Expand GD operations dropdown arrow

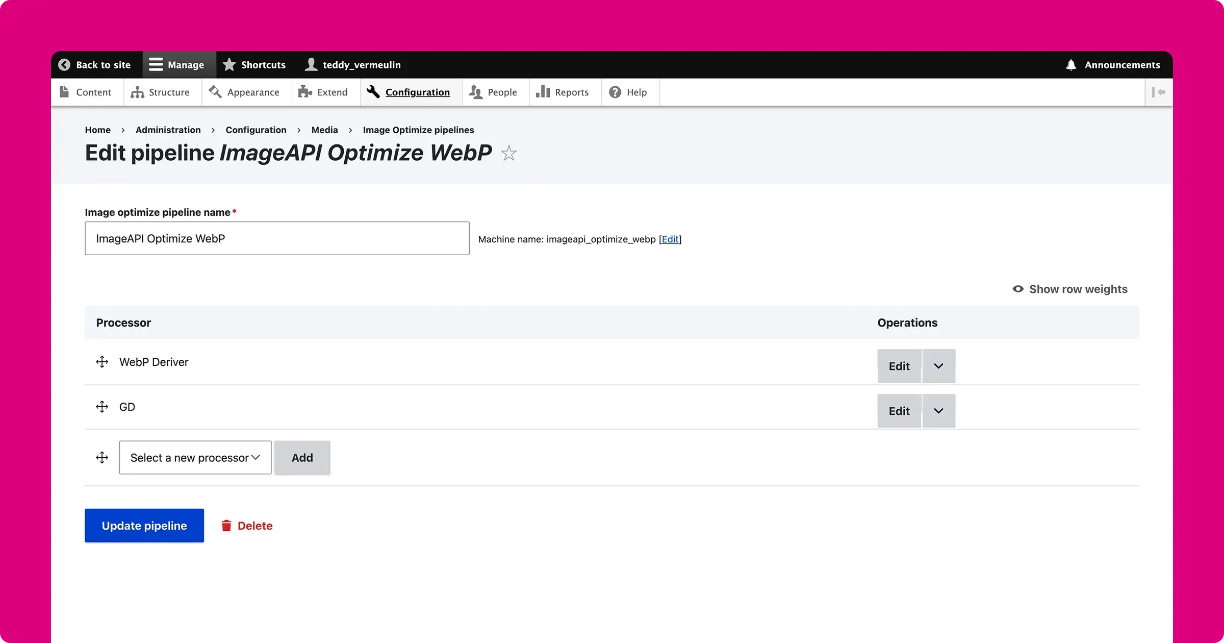point(938,411)
